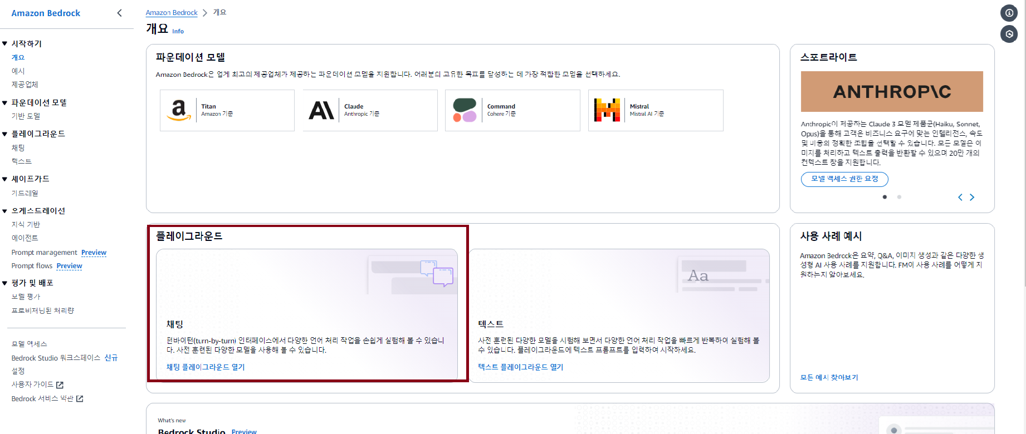Open 예시 in the sidebar
The image size is (1026, 434).
[18, 71]
